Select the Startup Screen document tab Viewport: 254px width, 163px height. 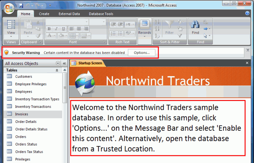pos(88,63)
